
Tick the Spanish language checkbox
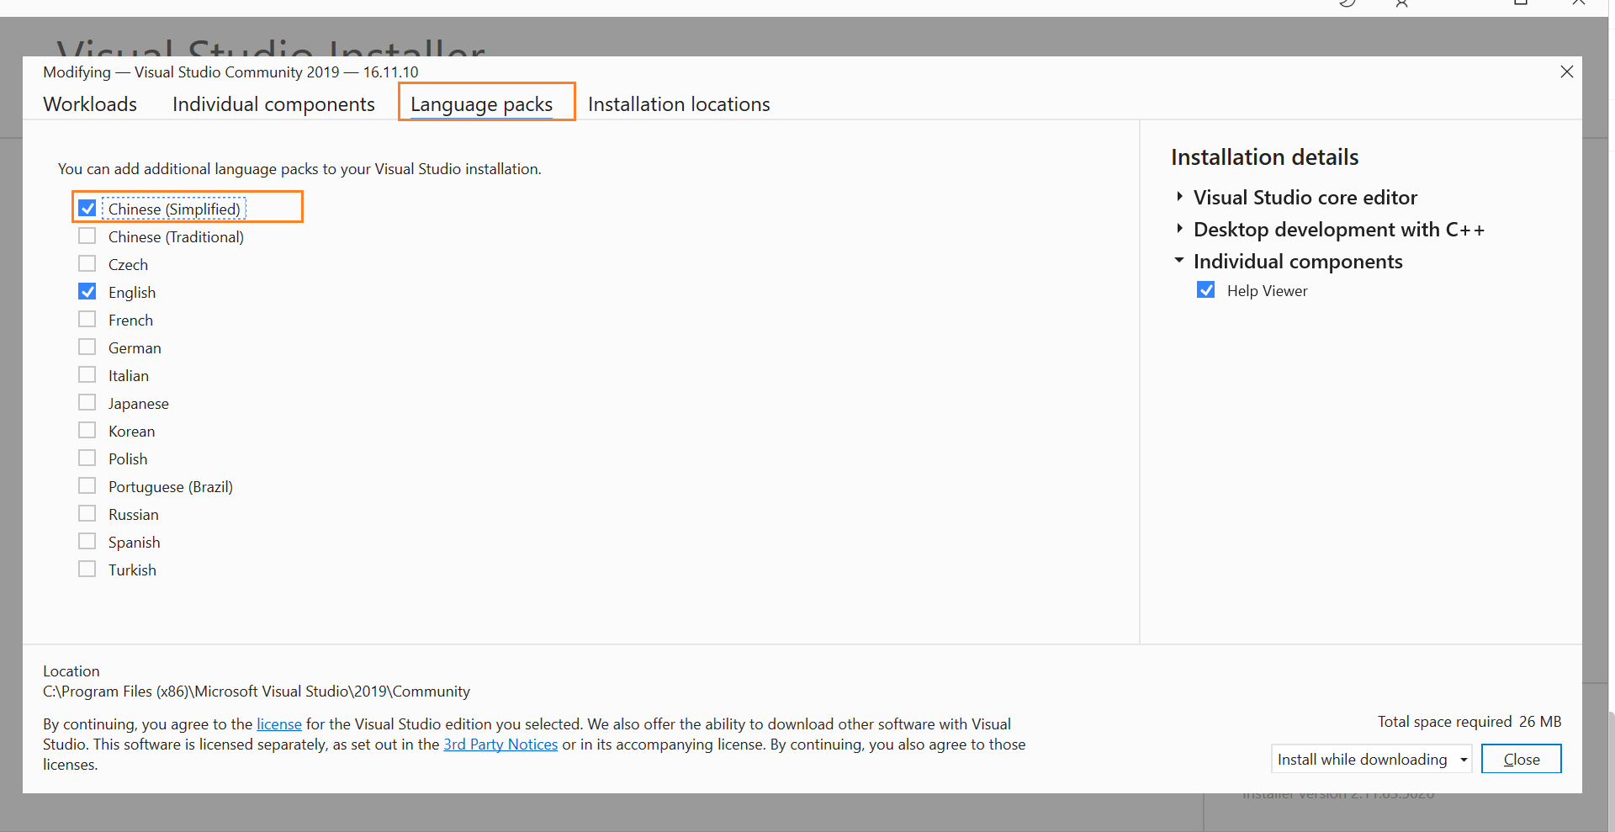coord(87,542)
